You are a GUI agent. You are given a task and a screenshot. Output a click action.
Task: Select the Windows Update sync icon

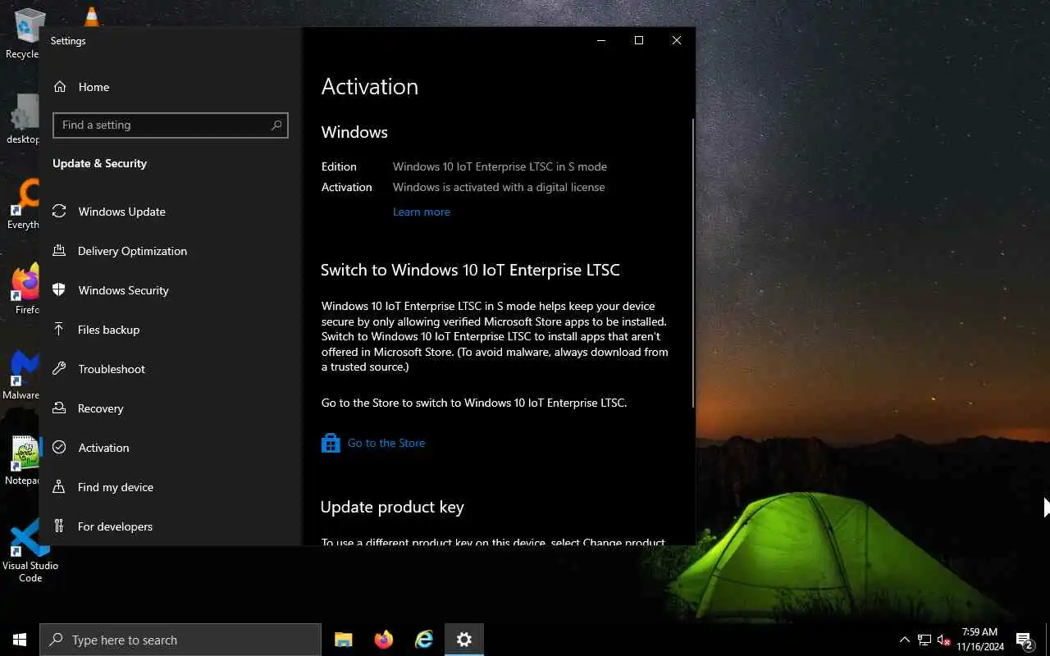[59, 212]
